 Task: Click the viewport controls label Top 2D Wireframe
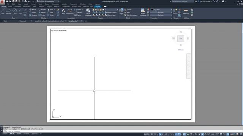pyautogui.click(x=59, y=31)
